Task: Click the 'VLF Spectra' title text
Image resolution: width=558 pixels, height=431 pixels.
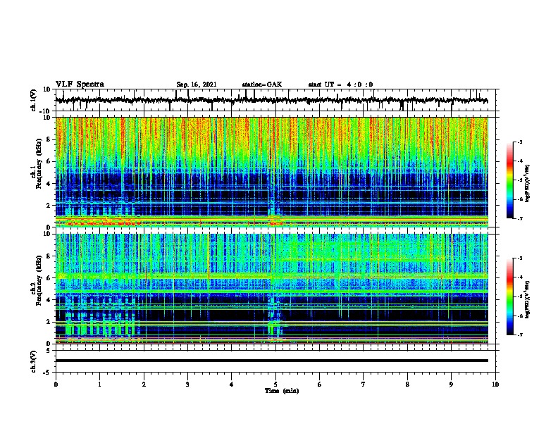Action: coord(80,85)
